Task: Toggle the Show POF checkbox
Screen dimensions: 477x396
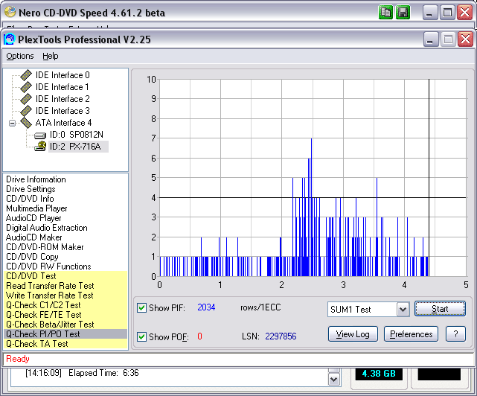Action: [x=141, y=336]
